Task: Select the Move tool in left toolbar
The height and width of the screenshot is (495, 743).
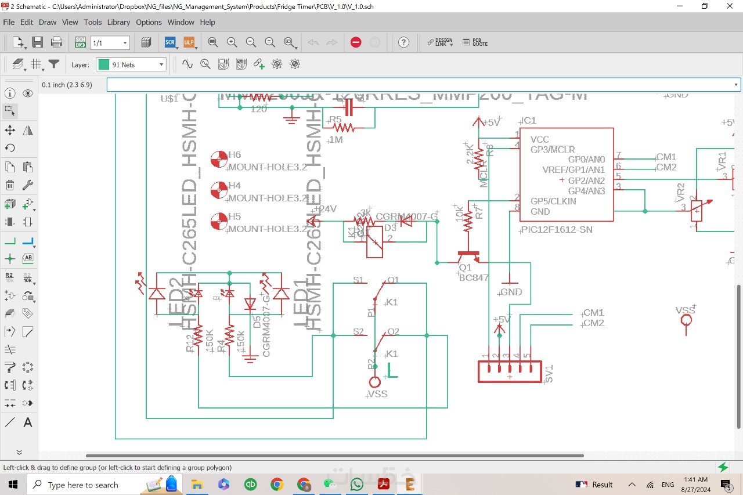Action: pos(10,131)
